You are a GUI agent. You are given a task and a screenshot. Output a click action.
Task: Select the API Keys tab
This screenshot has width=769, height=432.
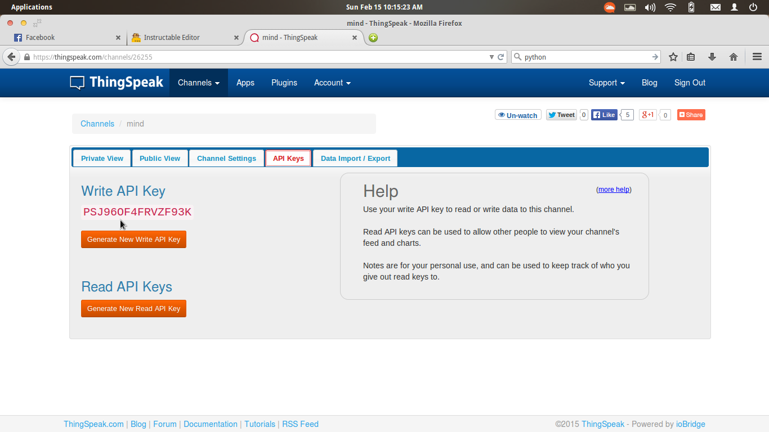click(288, 158)
